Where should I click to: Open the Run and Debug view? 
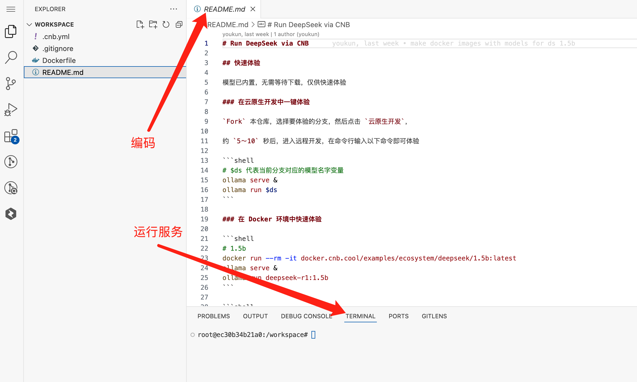11,110
